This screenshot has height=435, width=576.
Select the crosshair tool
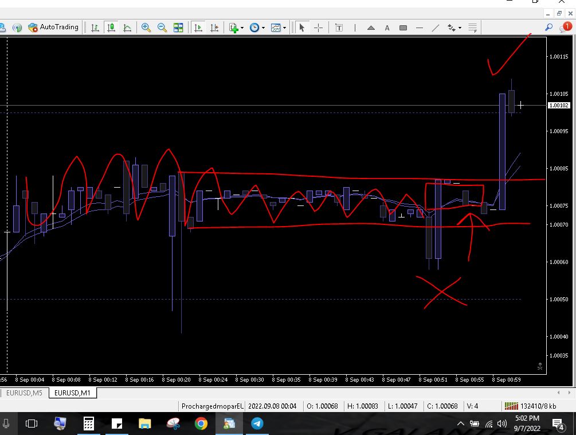[x=319, y=27]
